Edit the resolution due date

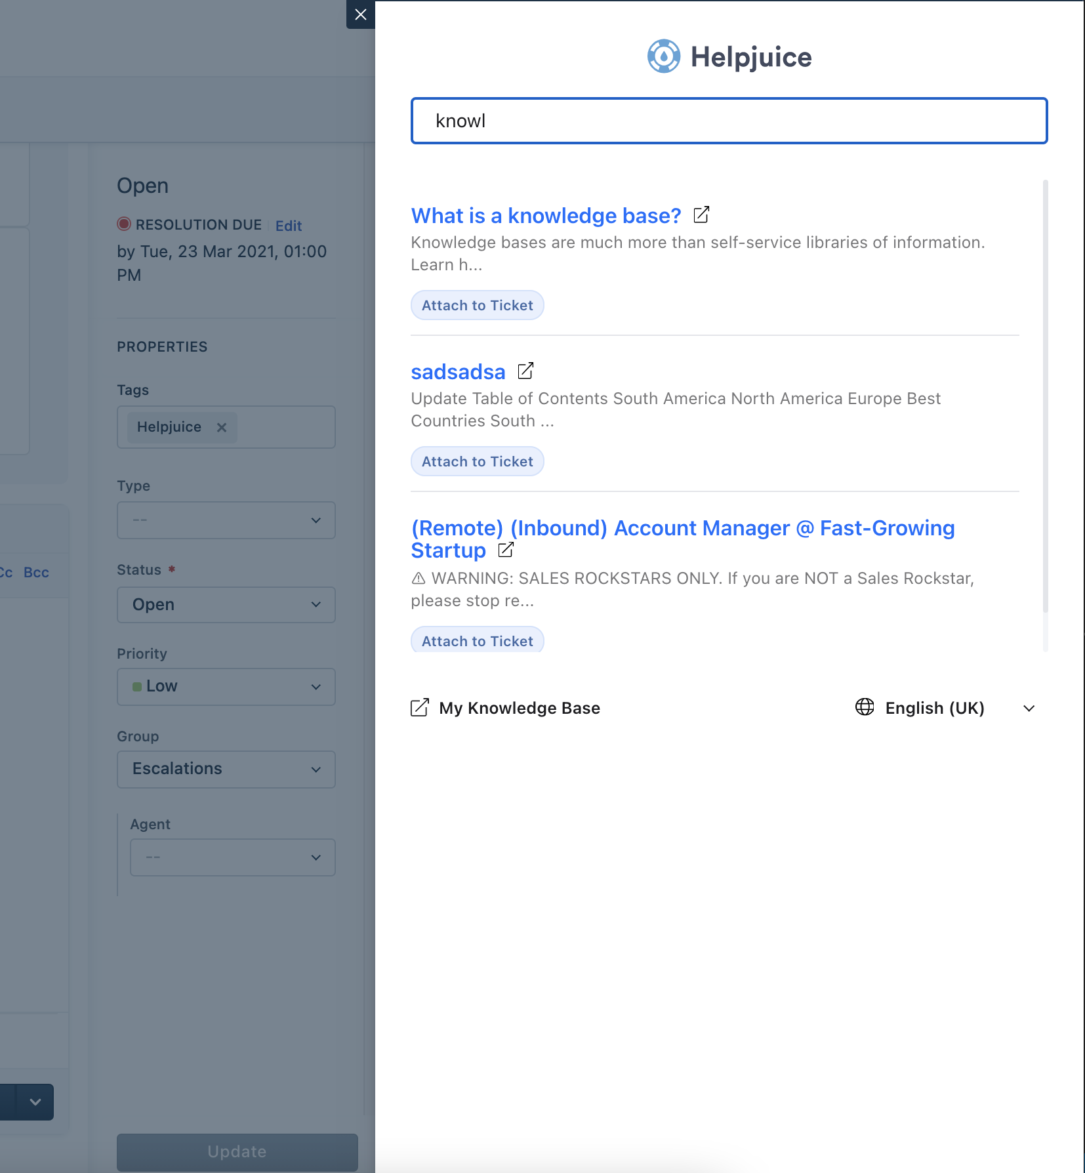[x=288, y=226]
